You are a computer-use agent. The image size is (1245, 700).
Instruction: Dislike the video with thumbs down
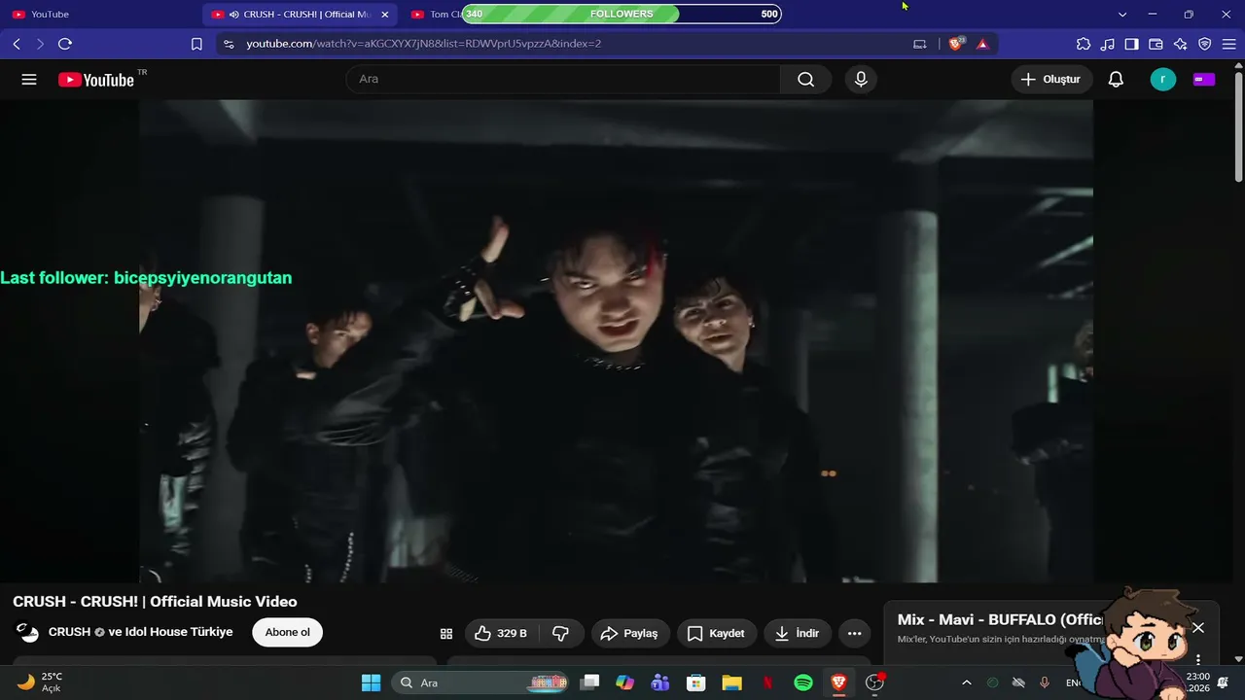561,633
